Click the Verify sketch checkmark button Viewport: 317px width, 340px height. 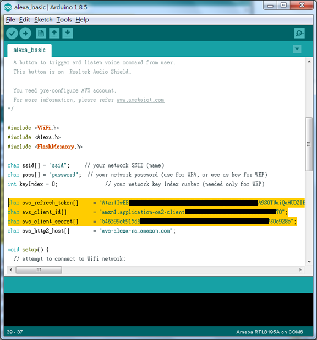(12, 34)
